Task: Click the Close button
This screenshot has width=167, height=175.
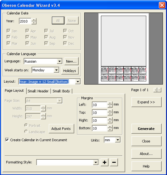Action: tap(146, 141)
